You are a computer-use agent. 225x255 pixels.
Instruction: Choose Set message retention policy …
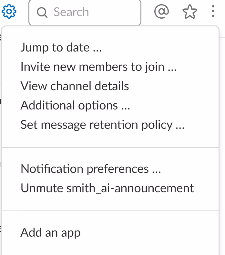click(102, 125)
